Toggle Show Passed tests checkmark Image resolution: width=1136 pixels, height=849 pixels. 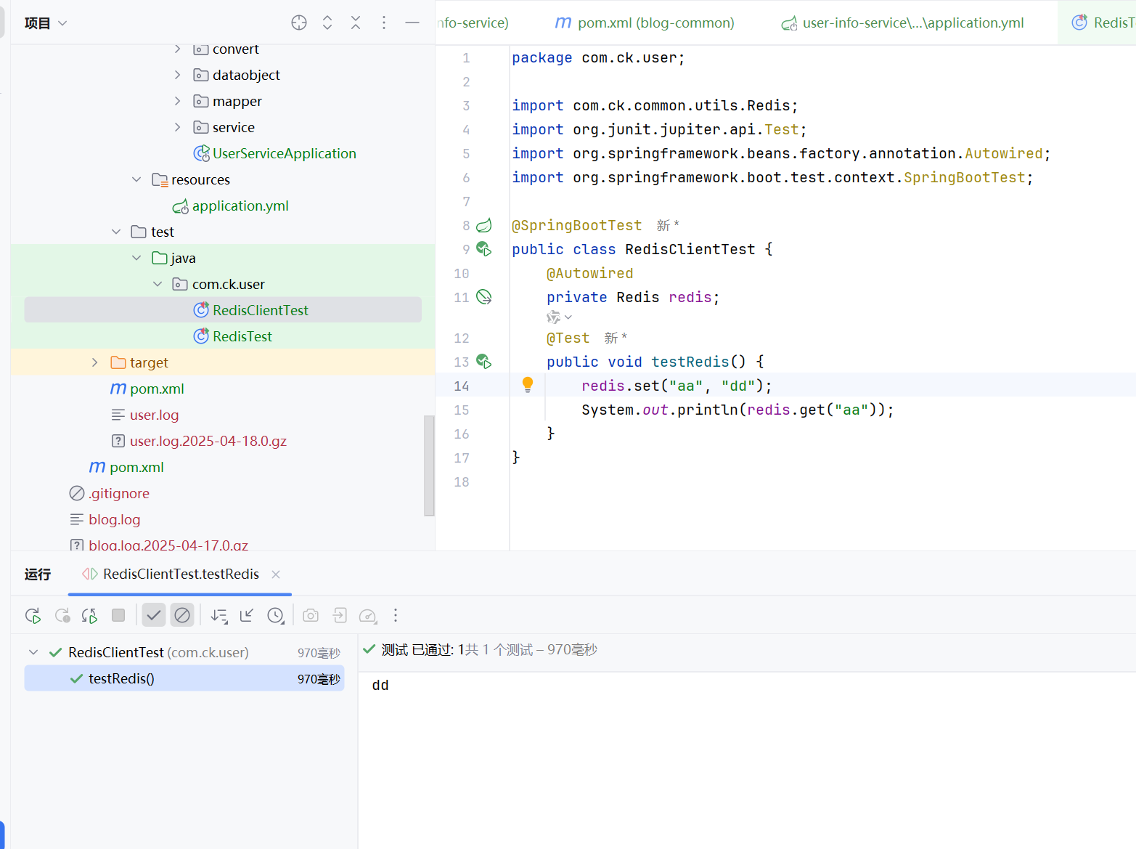click(154, 616)
